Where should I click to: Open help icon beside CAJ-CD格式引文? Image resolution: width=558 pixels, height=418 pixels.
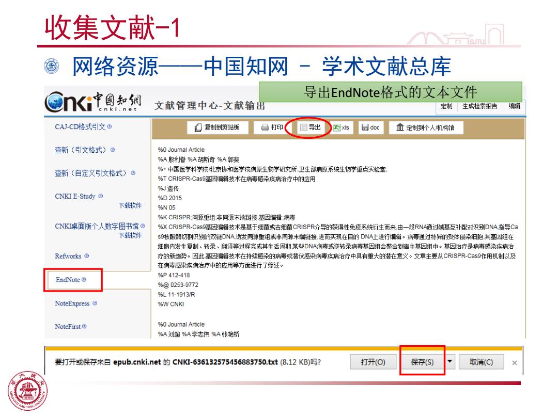[x=109, y=126]
